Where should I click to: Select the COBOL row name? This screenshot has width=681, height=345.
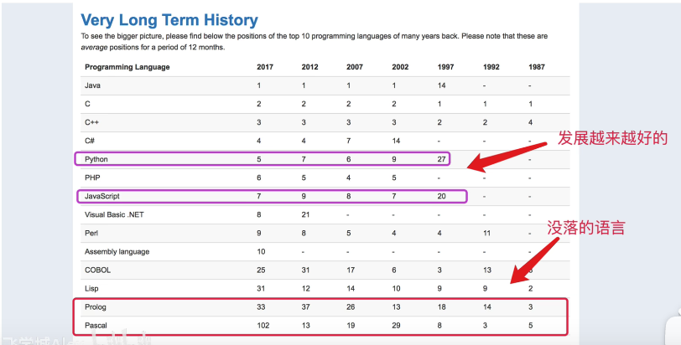[98, 270]
